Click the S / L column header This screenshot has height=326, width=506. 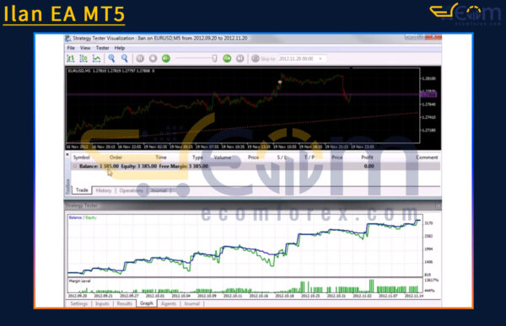click(282, 158)
